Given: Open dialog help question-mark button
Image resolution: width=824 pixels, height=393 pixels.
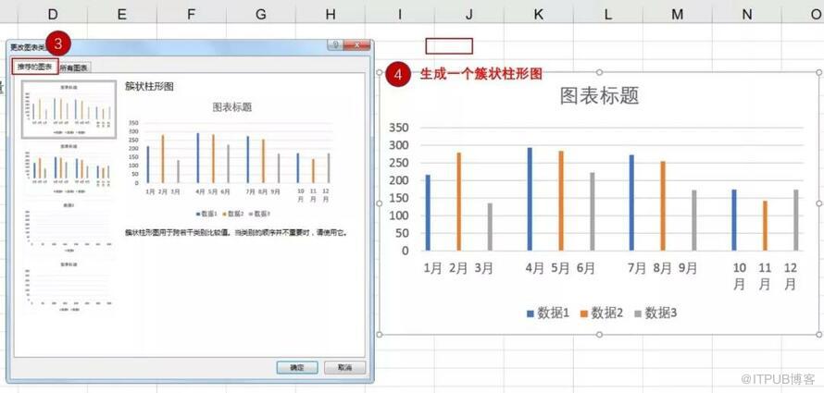Looking at the screenshot, I should [x=336, y=45].
